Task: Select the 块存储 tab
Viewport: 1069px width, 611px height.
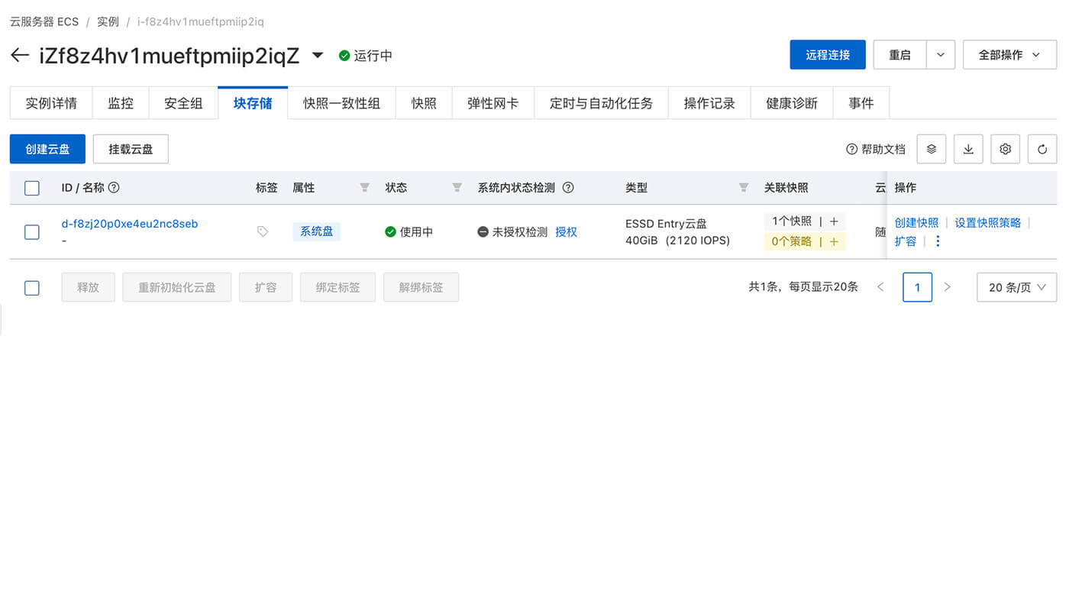Action: pos(253,103)
